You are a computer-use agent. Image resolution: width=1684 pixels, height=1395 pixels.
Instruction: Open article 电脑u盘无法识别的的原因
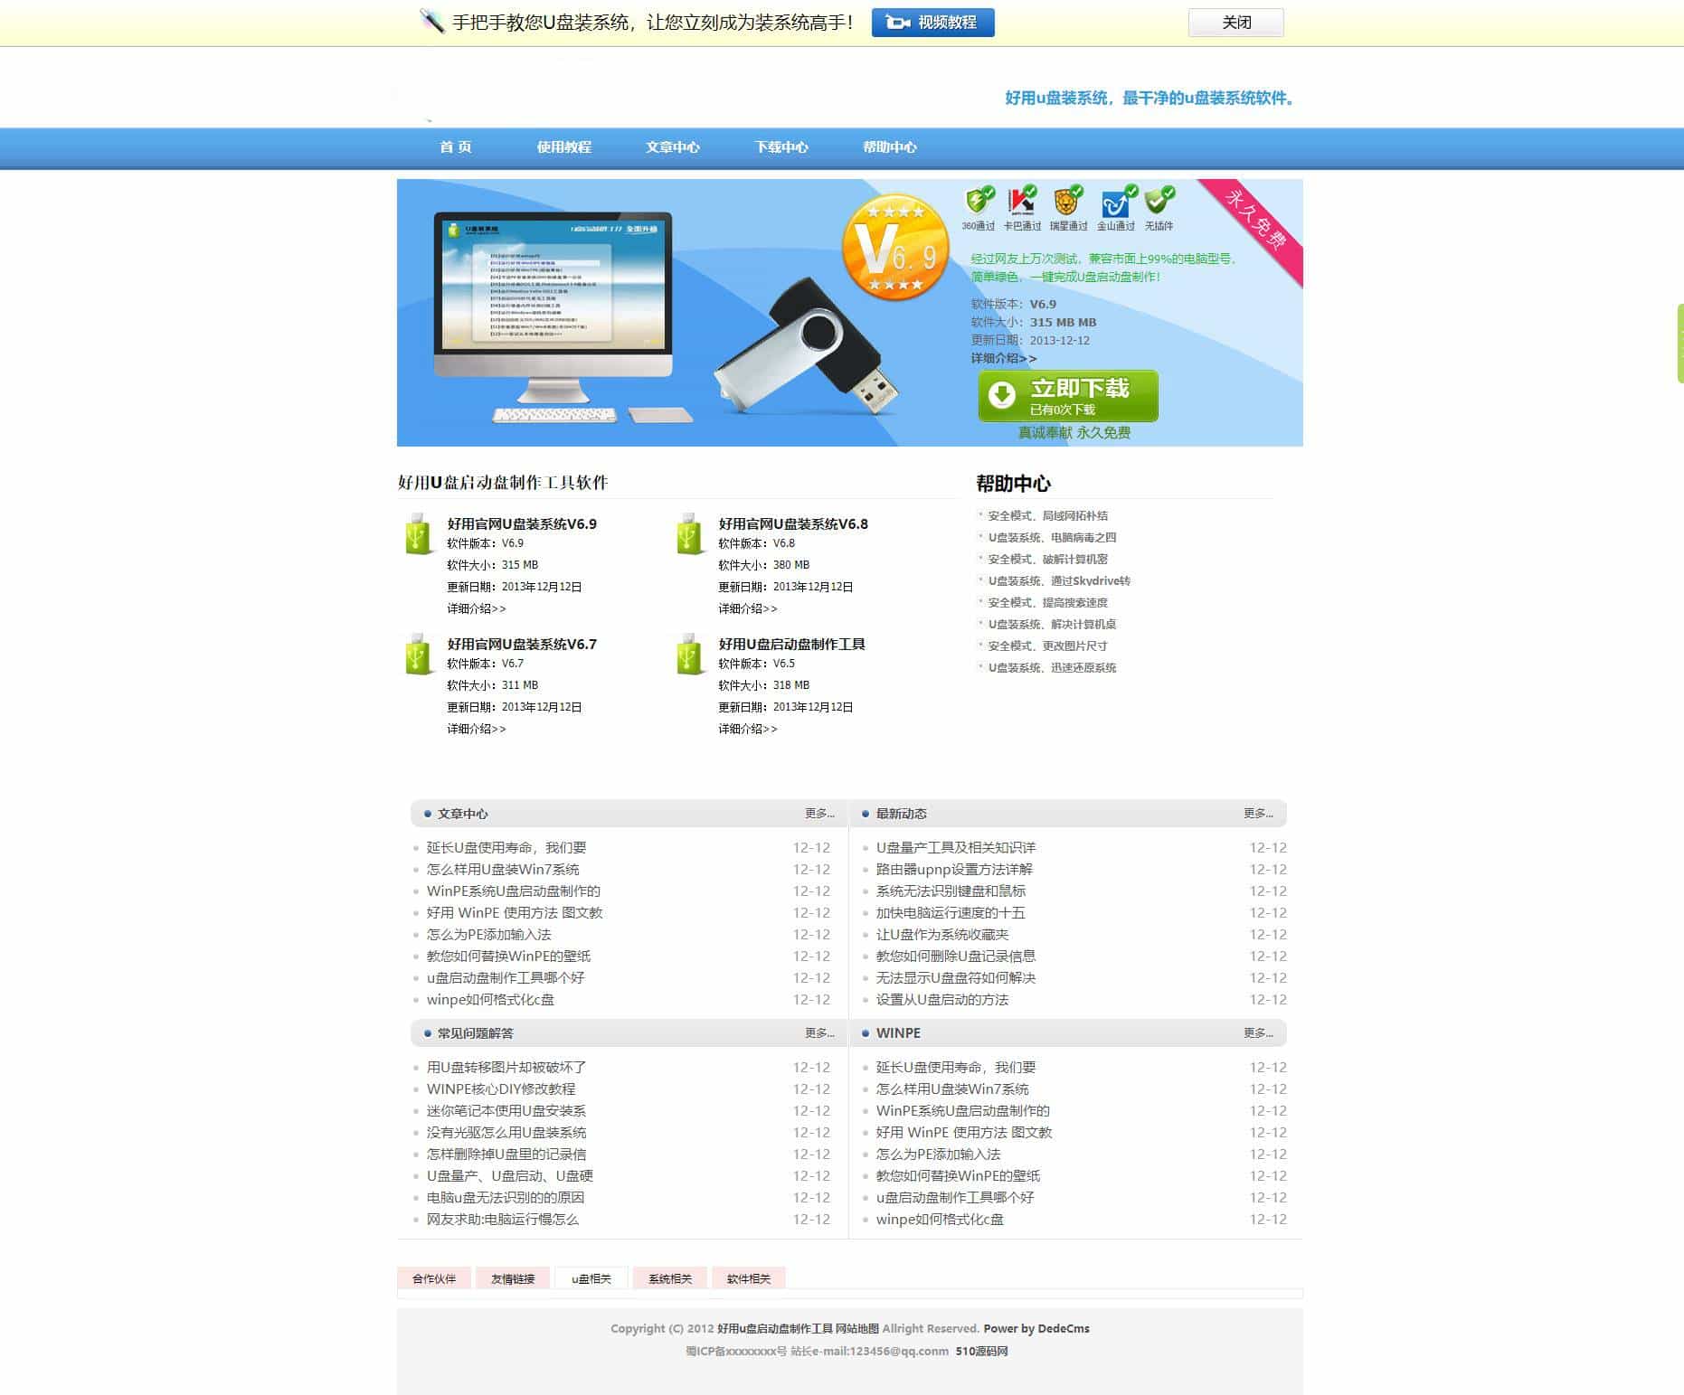[506, 1197]
